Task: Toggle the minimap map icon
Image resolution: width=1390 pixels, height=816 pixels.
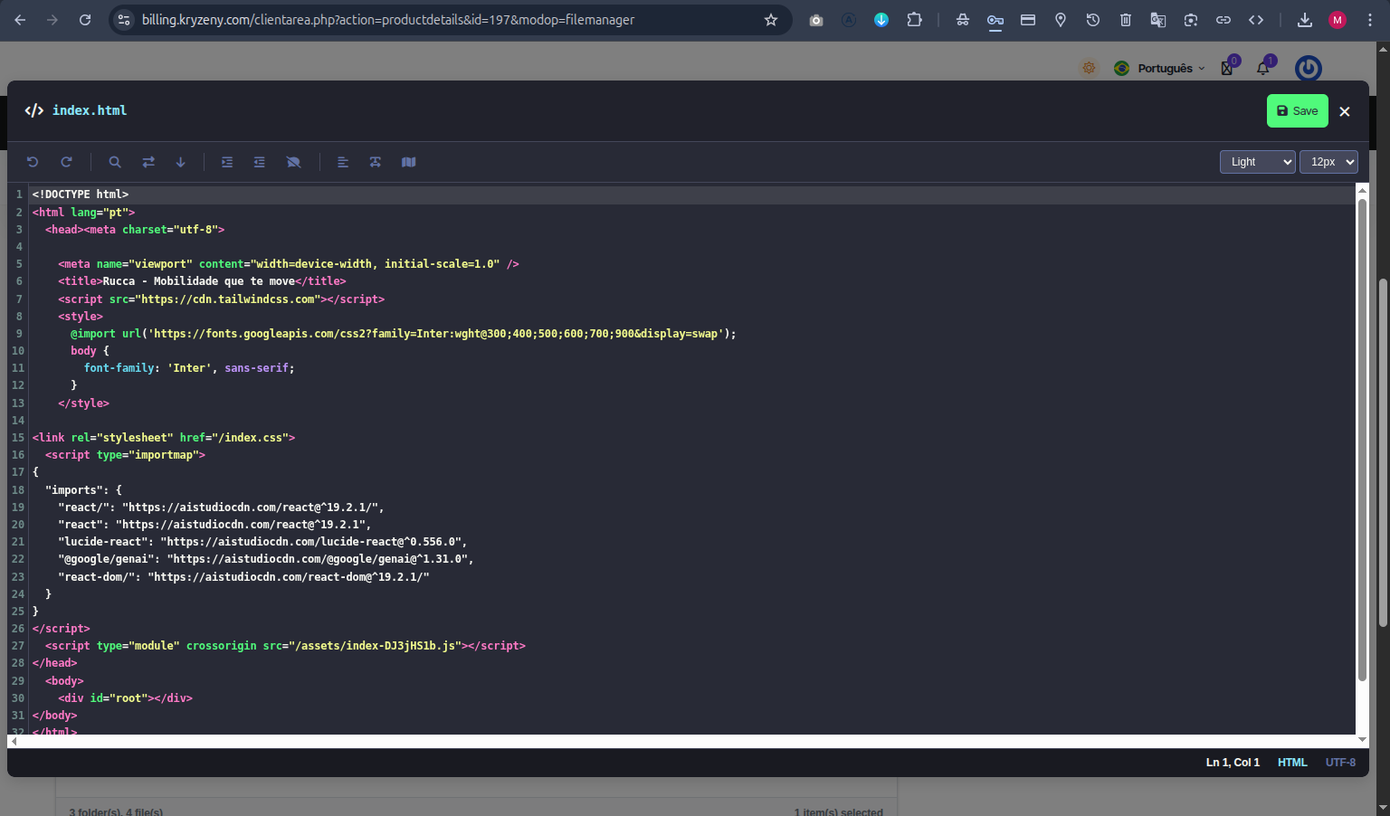Action: coord(409,162)
